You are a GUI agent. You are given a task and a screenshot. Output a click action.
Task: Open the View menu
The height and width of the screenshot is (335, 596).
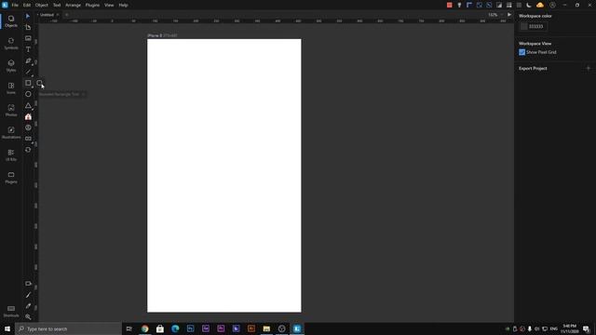[109, 5]
